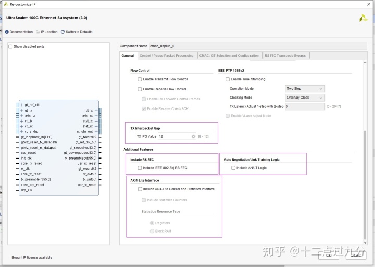The height and width of the screenshot is (267, 375).
Task: Click the Component Name input field
Action: pyautogui.click(x=258, y=46)
